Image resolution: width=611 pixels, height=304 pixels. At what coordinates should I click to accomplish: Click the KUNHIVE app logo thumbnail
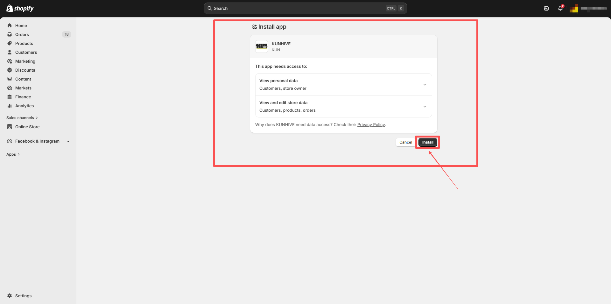(x=262, y=46)
